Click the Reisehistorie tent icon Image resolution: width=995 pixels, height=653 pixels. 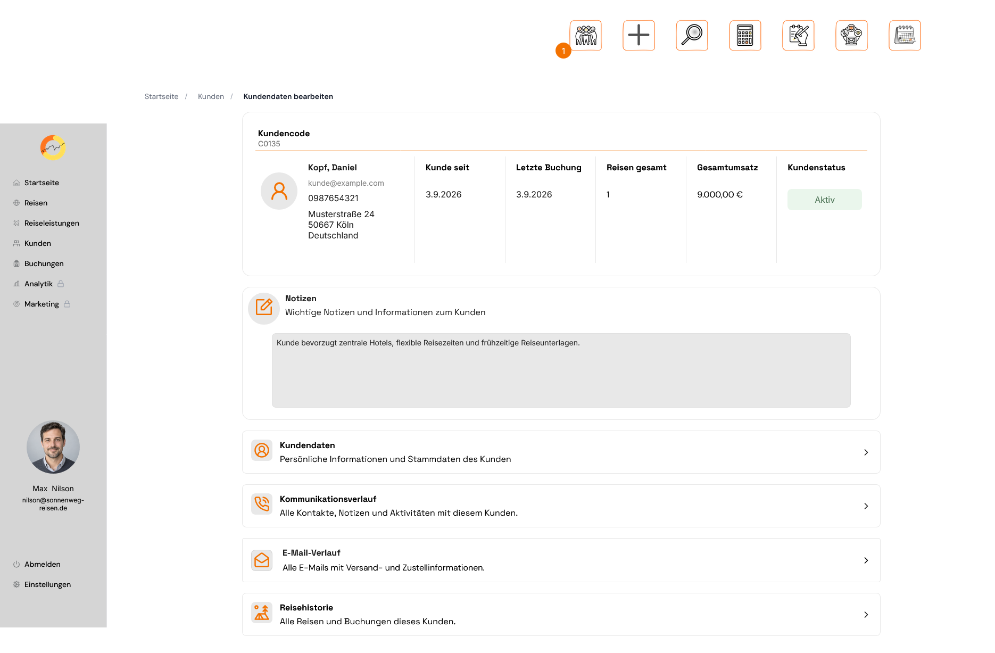tap(262, 613)
